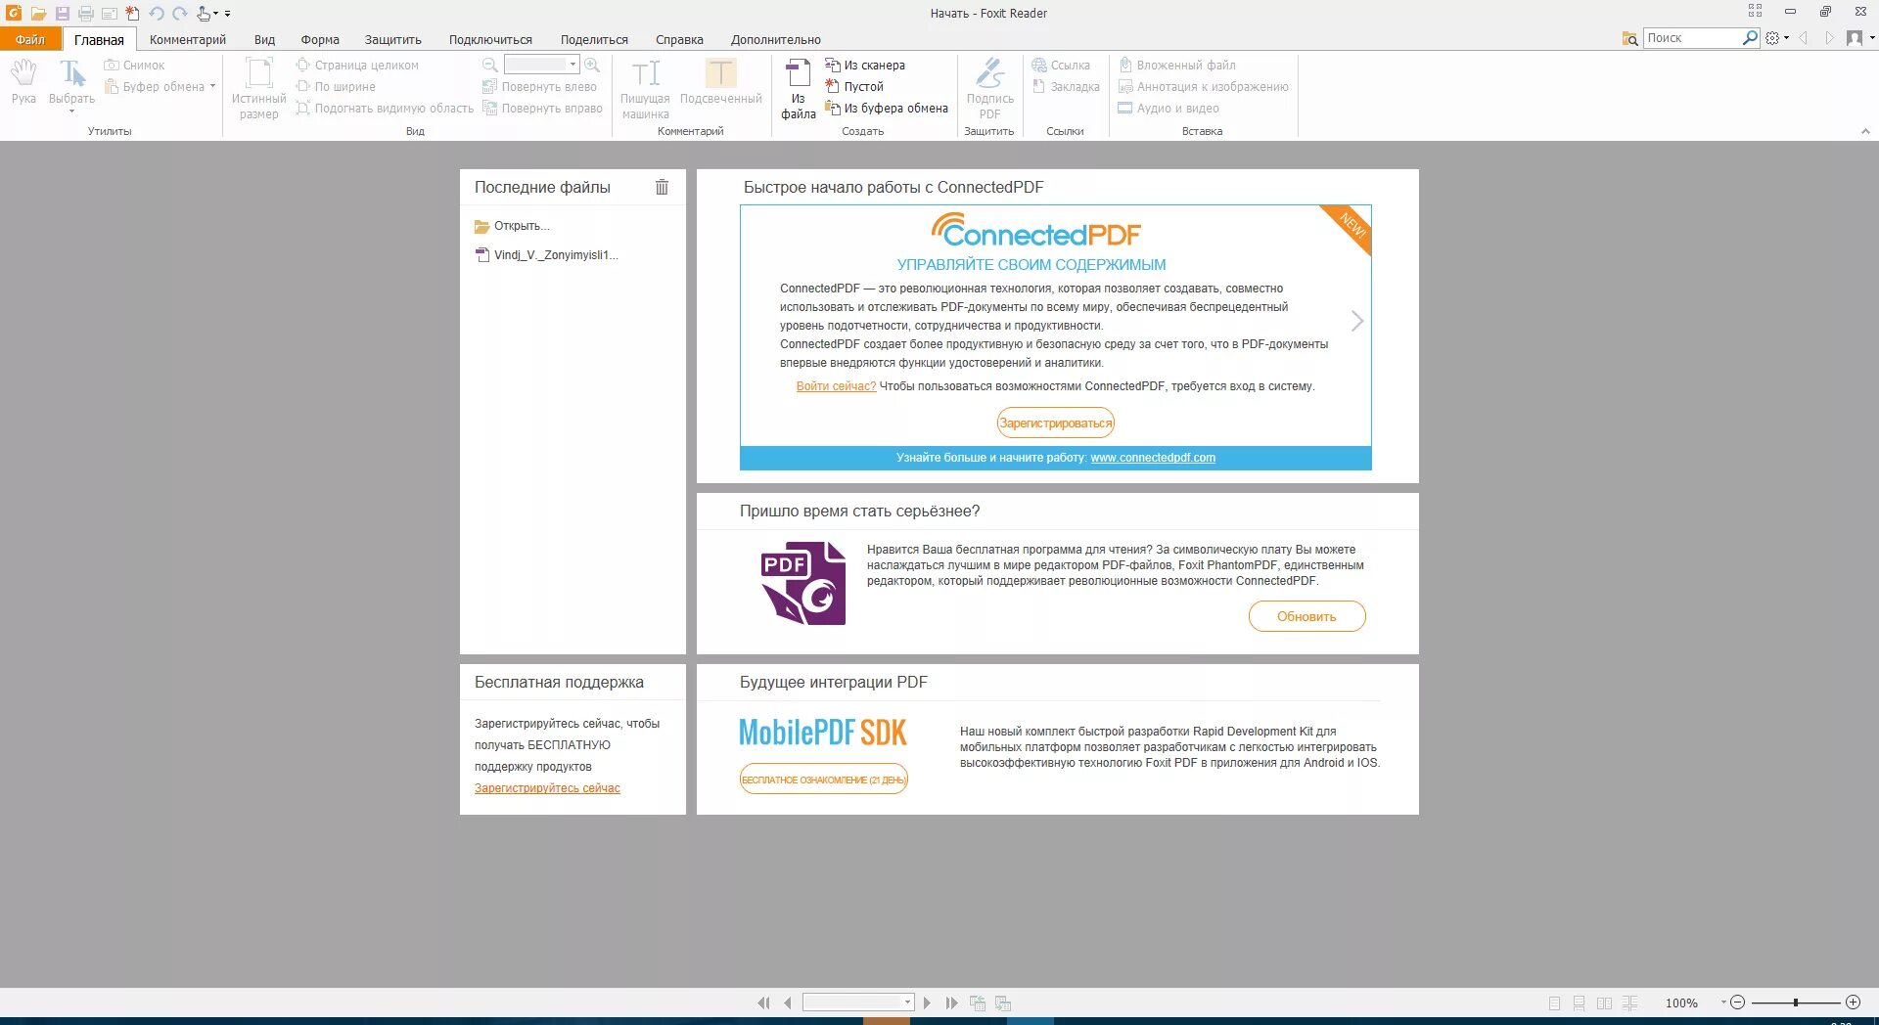Click БЕСПЛАТНОЕ ОЗНАКОМЛЕНИЕ trial button
Viewport: 1879px width, 1025px height.
[823, 780]
